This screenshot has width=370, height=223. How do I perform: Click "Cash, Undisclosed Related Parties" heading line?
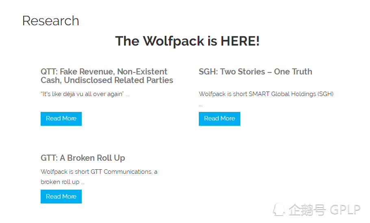107,80
